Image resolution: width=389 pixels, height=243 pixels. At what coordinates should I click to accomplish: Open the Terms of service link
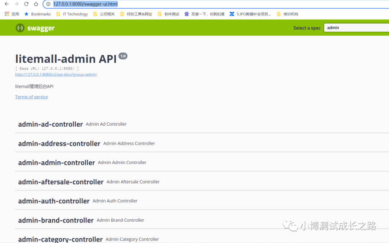pos(31,97)
